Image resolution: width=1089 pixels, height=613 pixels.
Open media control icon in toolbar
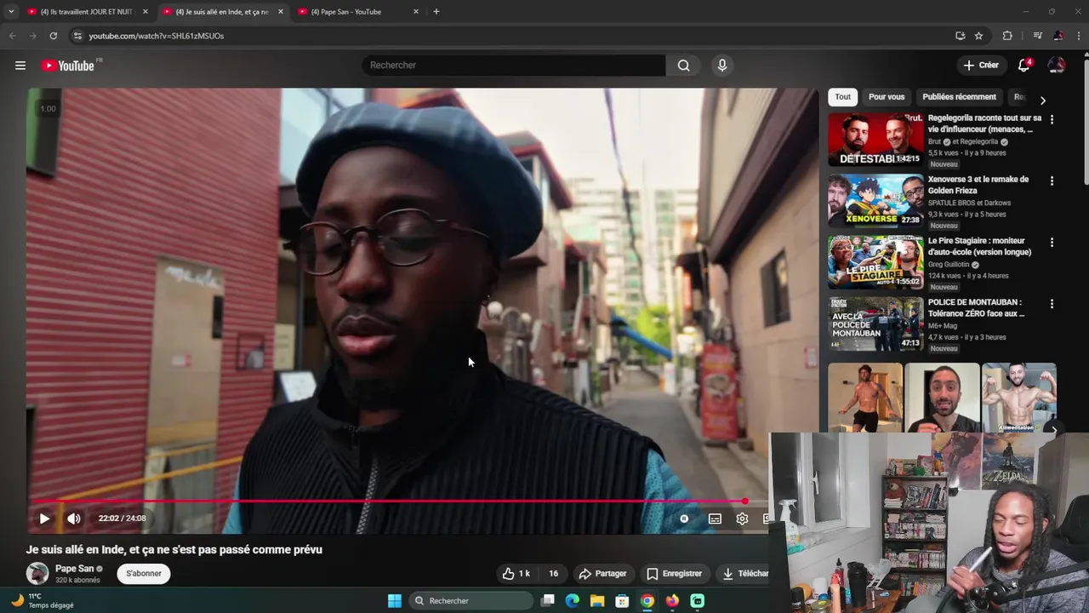point(1037,36)
